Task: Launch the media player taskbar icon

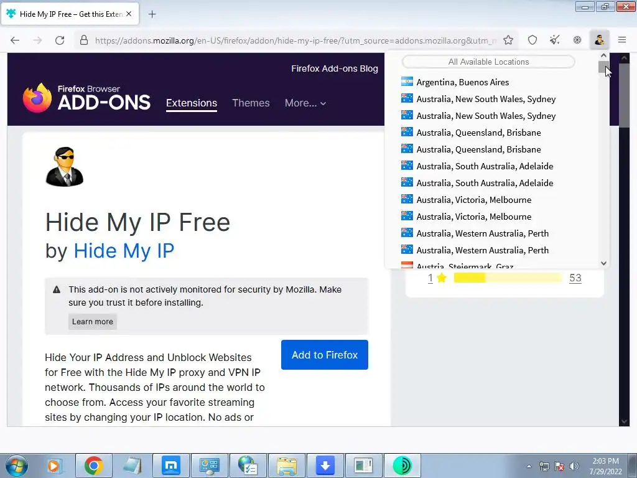Action: point(54,466)
